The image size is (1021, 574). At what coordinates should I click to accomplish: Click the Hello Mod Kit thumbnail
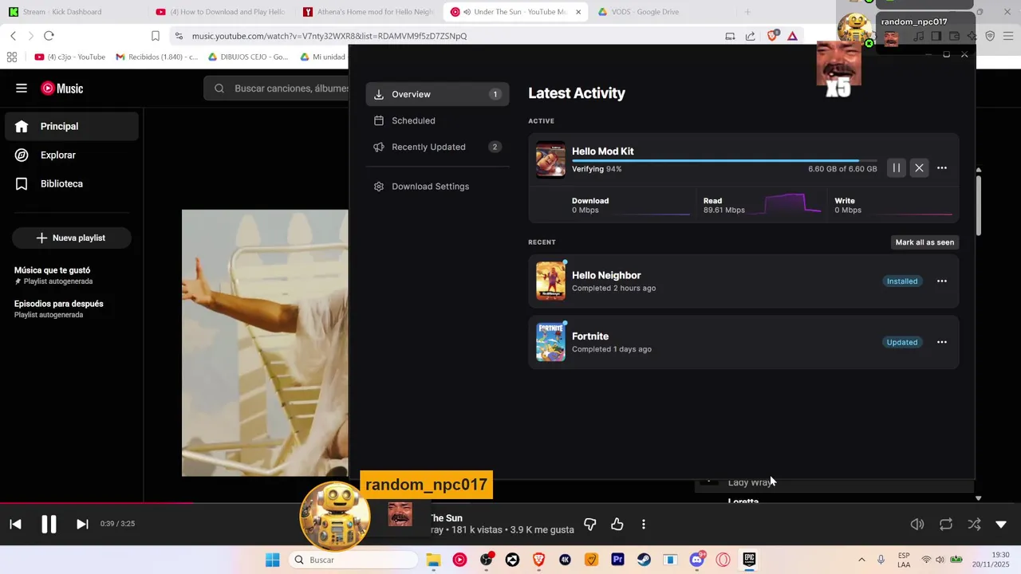click(x=550, y=159)
